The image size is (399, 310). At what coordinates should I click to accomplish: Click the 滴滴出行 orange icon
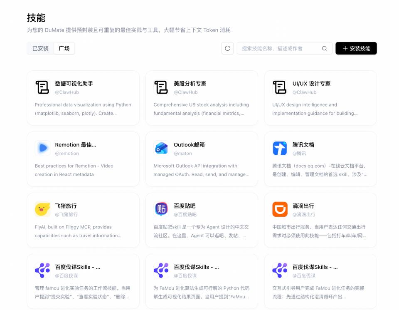280,209
